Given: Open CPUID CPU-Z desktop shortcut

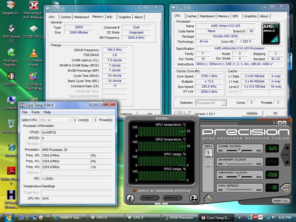Looking at the screenshot, I should coord(34,31).
